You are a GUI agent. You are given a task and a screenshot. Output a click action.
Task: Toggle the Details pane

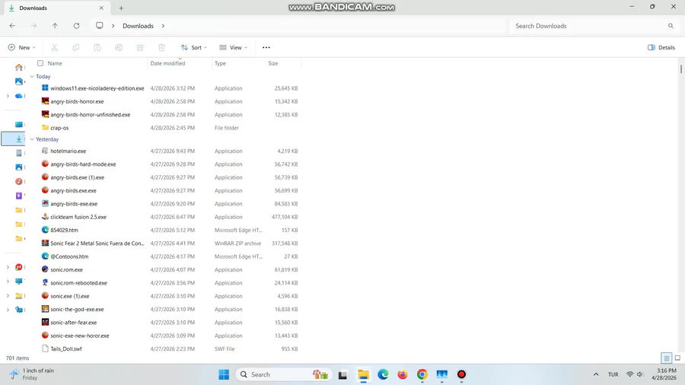(661, 48)
